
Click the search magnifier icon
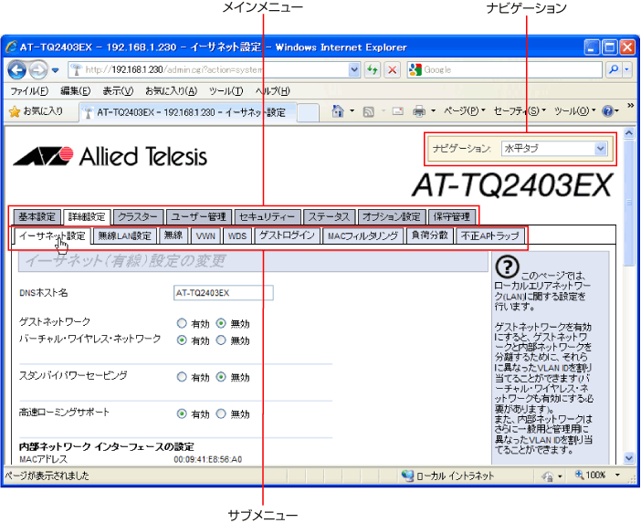pyautogui.click(x=614, y=70)
